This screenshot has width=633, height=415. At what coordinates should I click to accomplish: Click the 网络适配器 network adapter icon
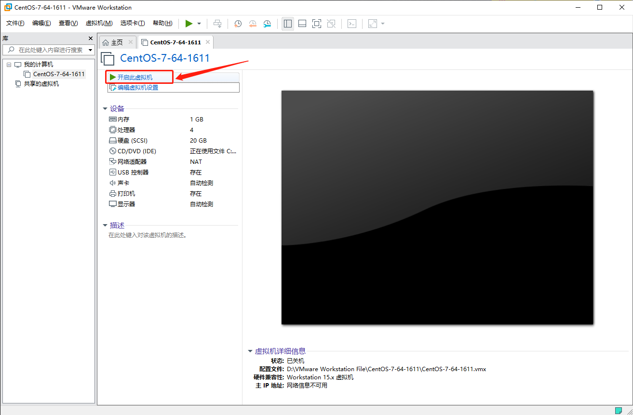[111, 161]
